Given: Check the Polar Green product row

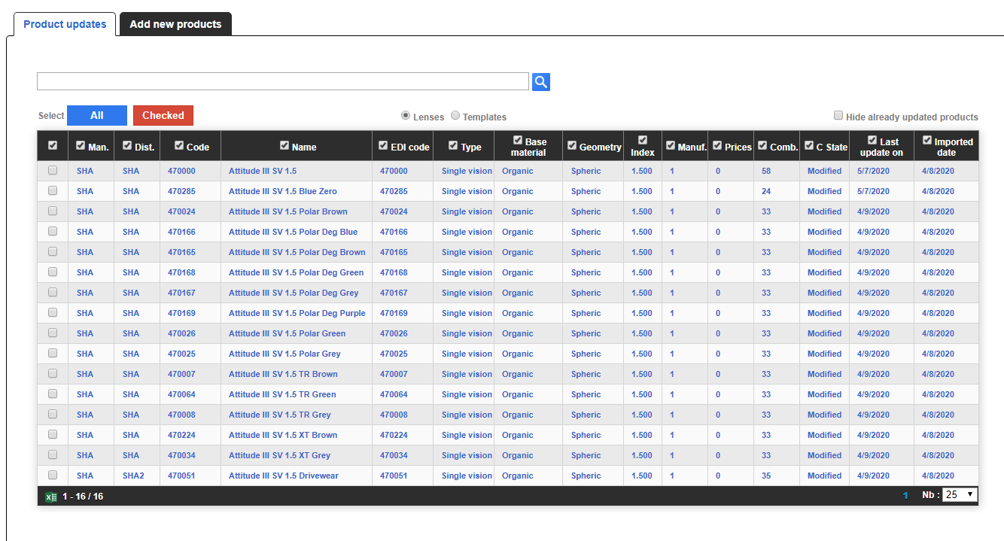Looking at the screenshot, I should coord(53,333).
